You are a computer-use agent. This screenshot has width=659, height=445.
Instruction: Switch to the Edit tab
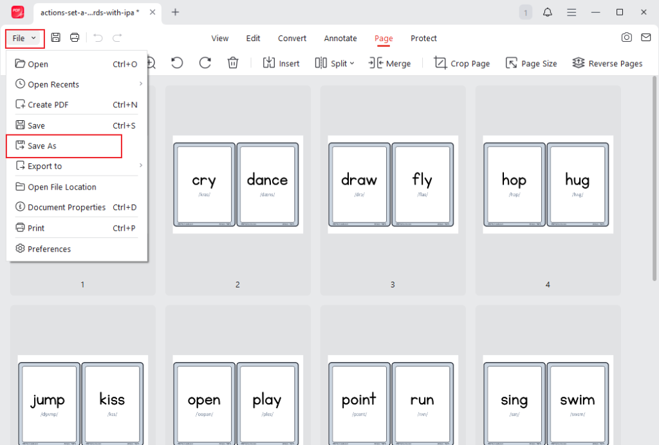(253, 38)
